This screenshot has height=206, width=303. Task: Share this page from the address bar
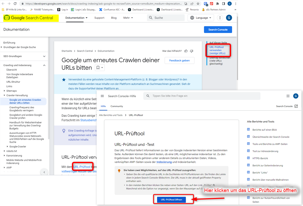[192, 4]
